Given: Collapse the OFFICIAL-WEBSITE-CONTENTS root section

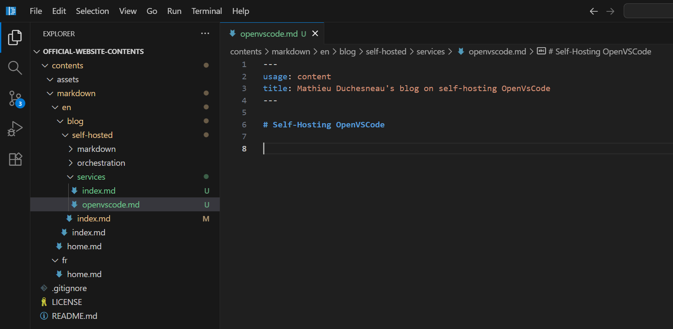Looking at the screenshot, I should click(37, 51).
